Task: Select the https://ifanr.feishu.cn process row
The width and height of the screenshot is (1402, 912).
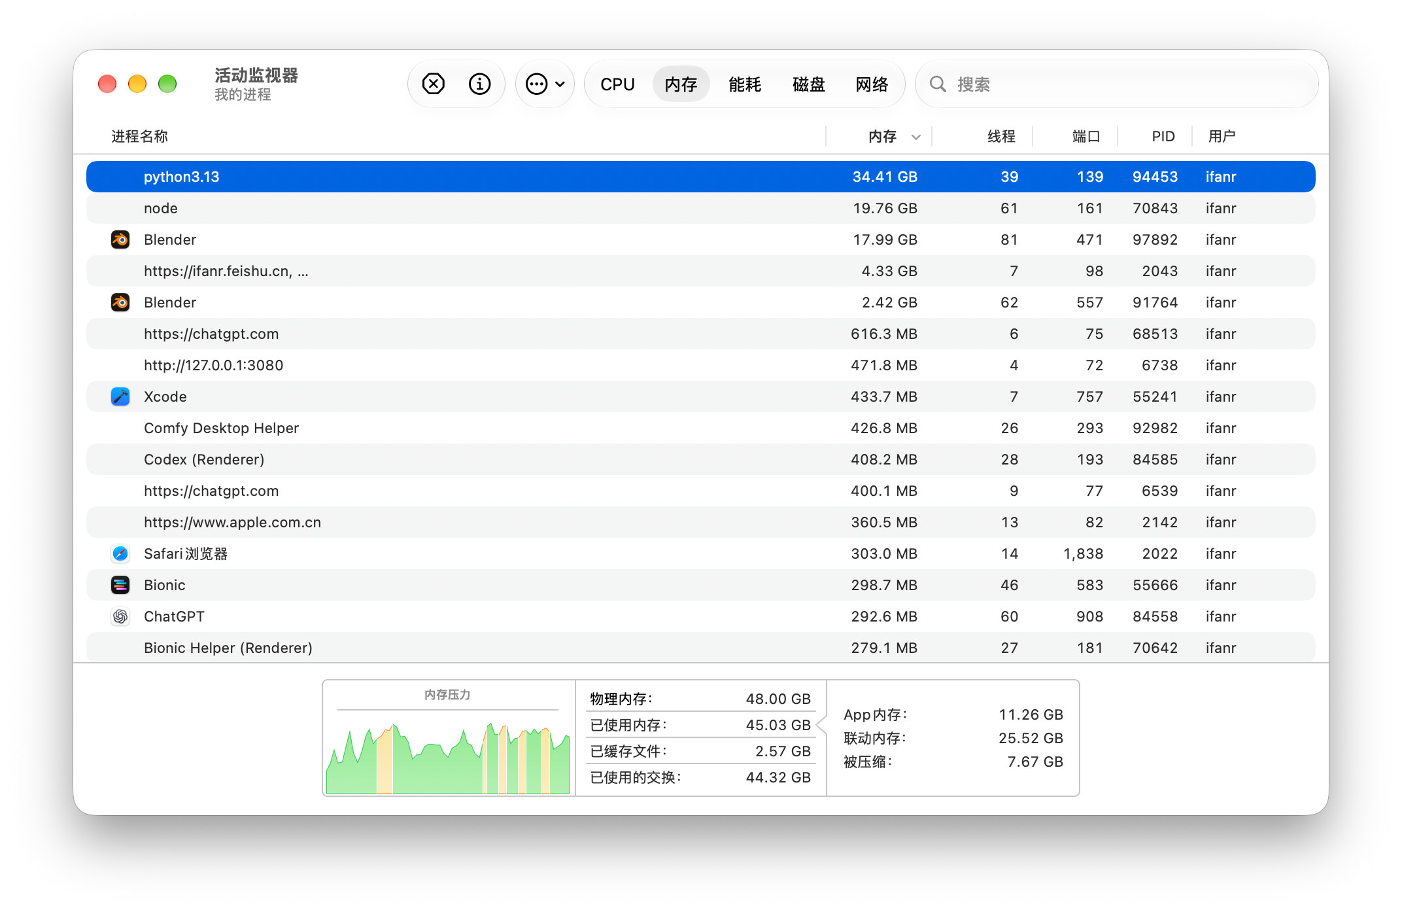Action: coord(701,271)
